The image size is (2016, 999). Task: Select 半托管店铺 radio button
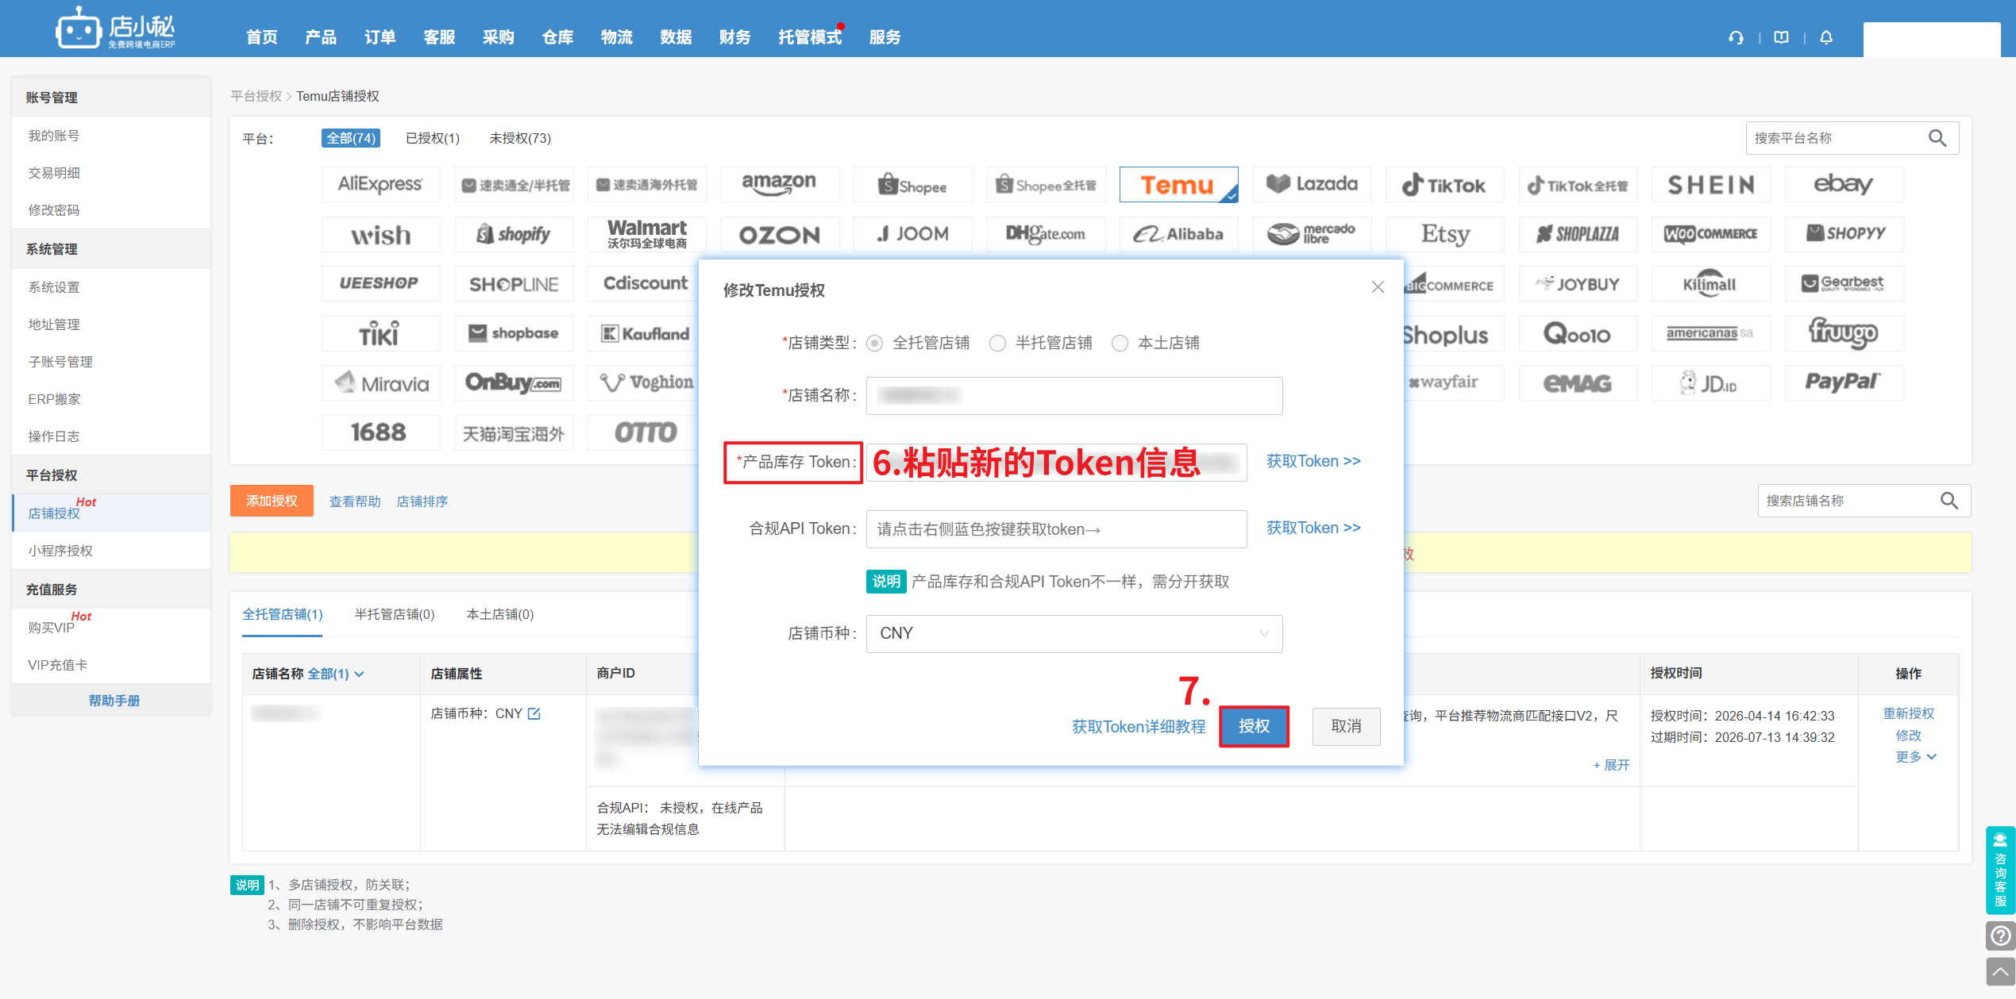[997, 343]
